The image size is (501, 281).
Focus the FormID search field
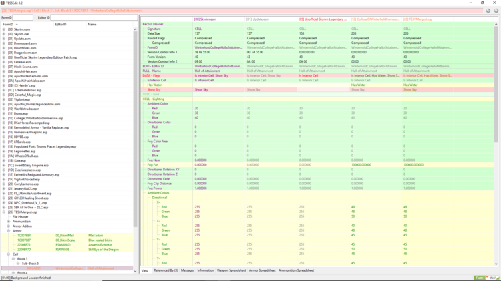pos(23,17)
